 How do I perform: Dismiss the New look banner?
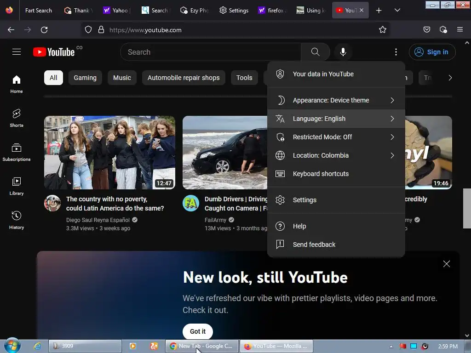click(x=446, y=264)
